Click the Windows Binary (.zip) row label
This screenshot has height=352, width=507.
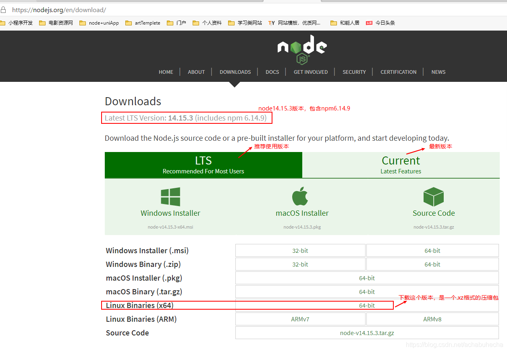[143, 264]
